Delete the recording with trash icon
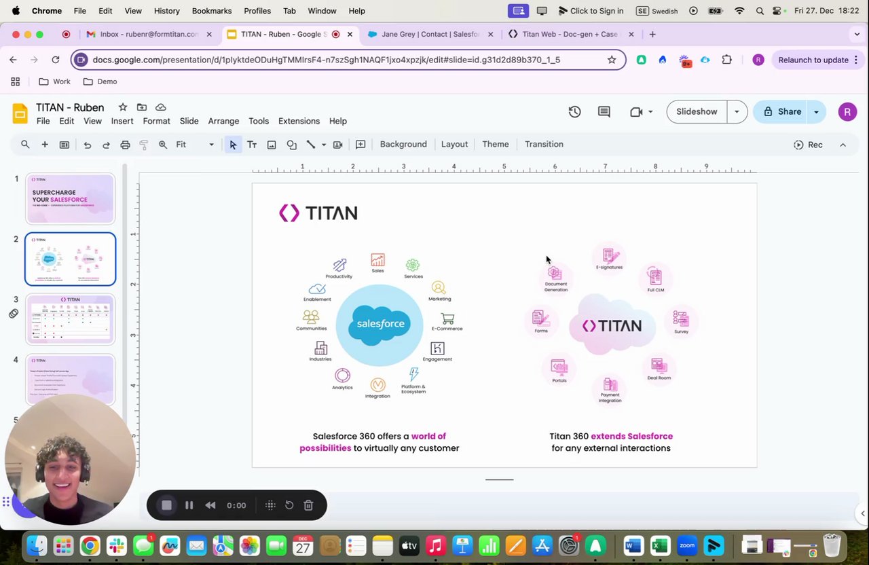The image size is (869, 565). [x=308, y=505]
